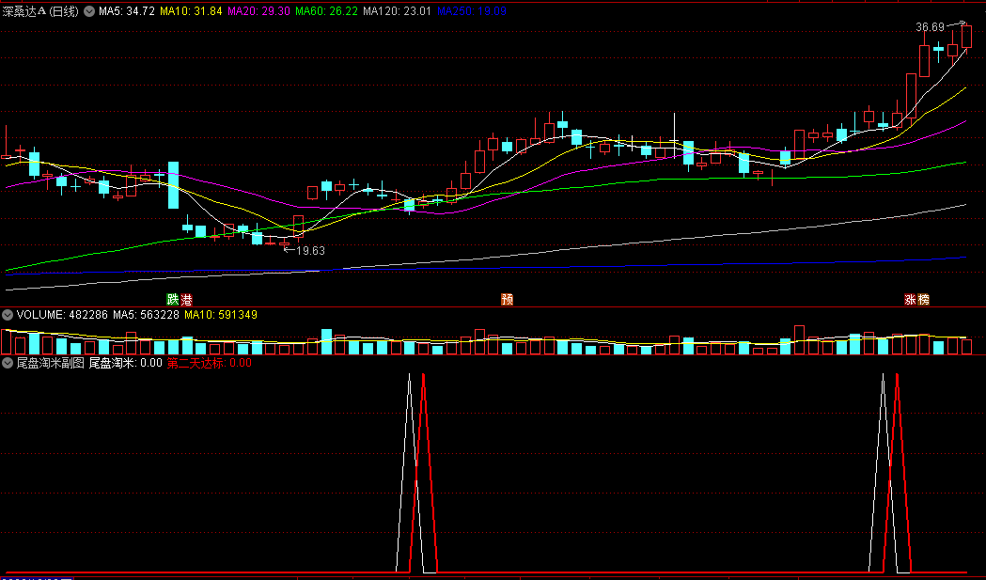The width and height of the screenshot is (986, 580).
Task: Click the 尾盘淘米: 0.00 value label
Action: click(126, 363)
